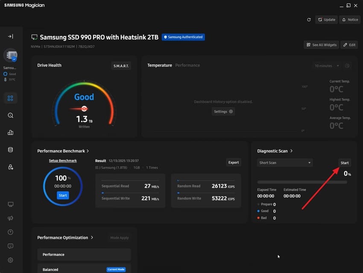Click the Samsung Authenticated badge
363x273 pixels.
pyautogui.click(x=183, y=37)
